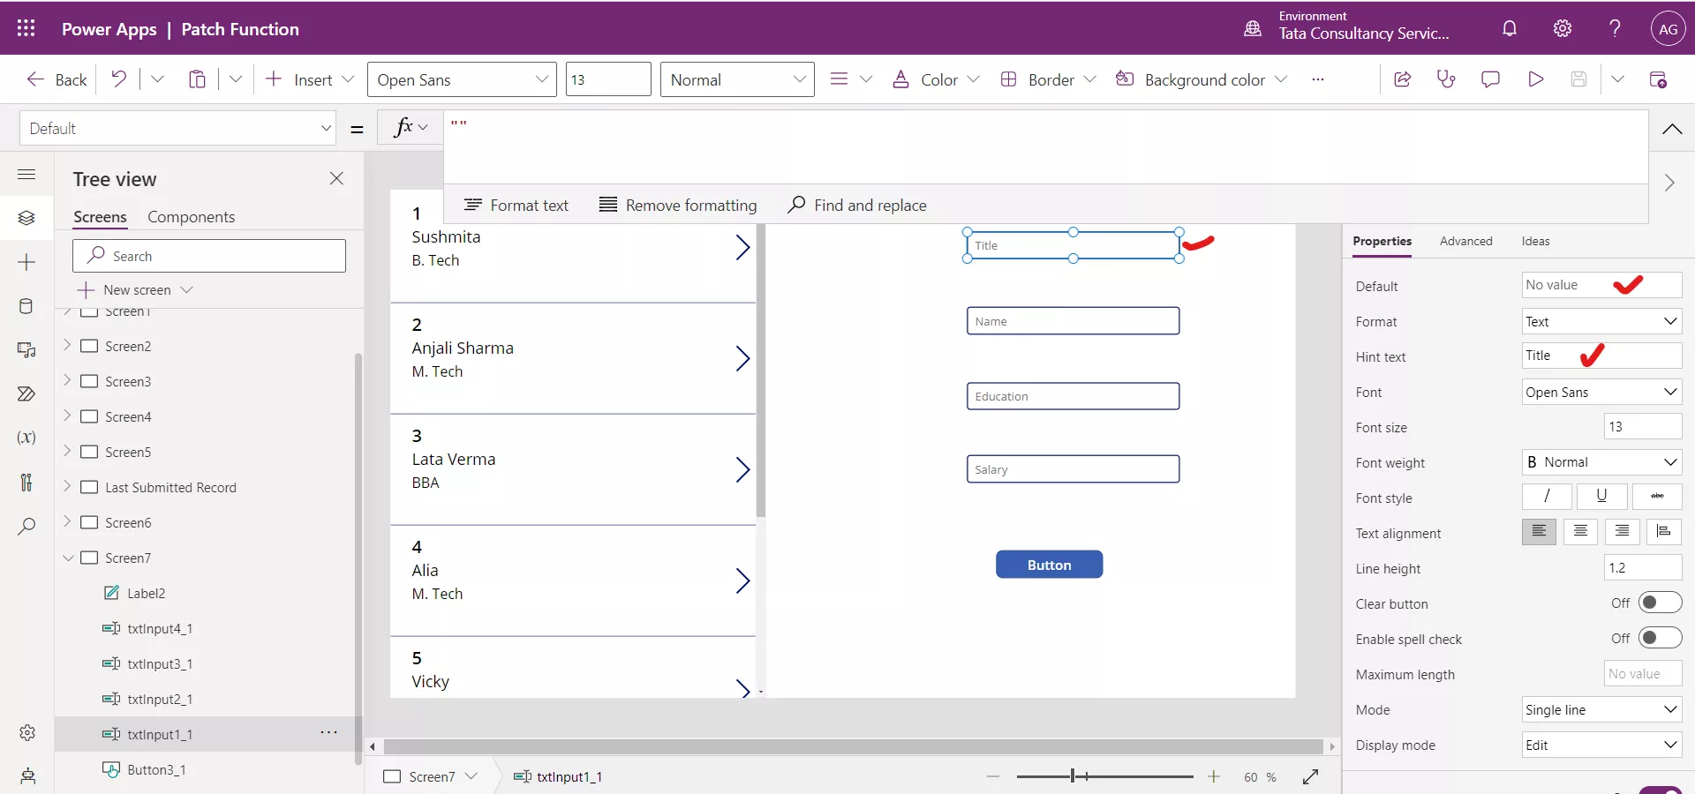Click the Find and replace option
Viewport: 1695px width, 794px height.
(857, 205)
